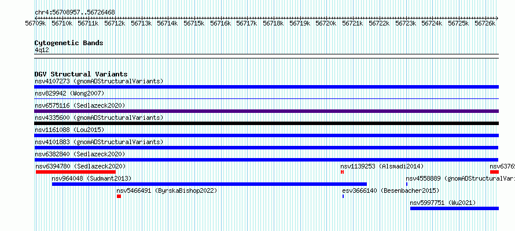Open nsv5997751 (Wu2021) label

pyautogui.click(x=443, y=203)
